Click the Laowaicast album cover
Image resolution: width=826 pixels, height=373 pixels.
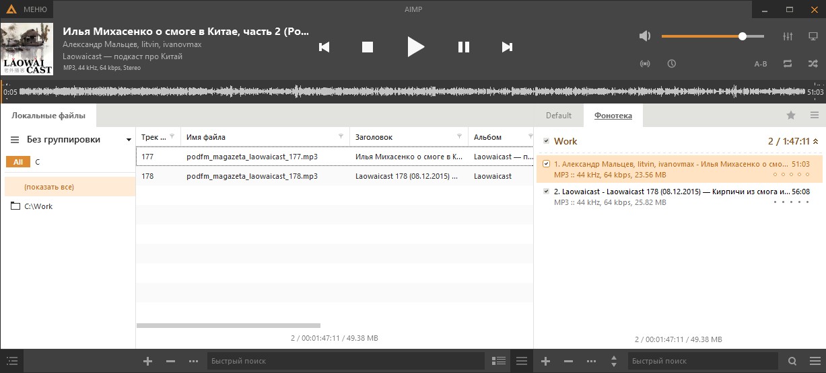tap(27, 49)
